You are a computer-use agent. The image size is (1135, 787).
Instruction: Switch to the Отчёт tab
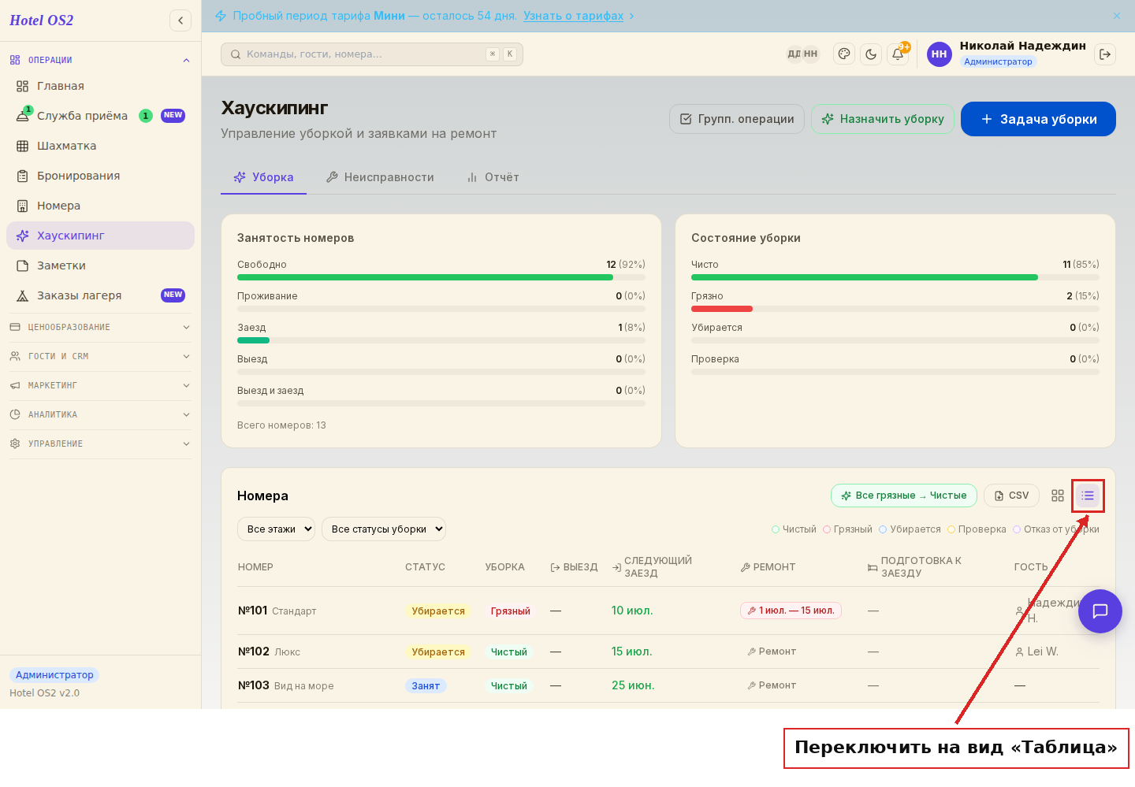pyautogui.click(x=493, y=177)
